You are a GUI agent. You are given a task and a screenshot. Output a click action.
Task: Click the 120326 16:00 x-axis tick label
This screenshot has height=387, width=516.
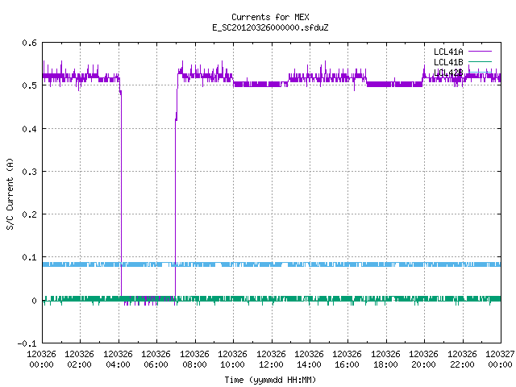pos(347,360)
